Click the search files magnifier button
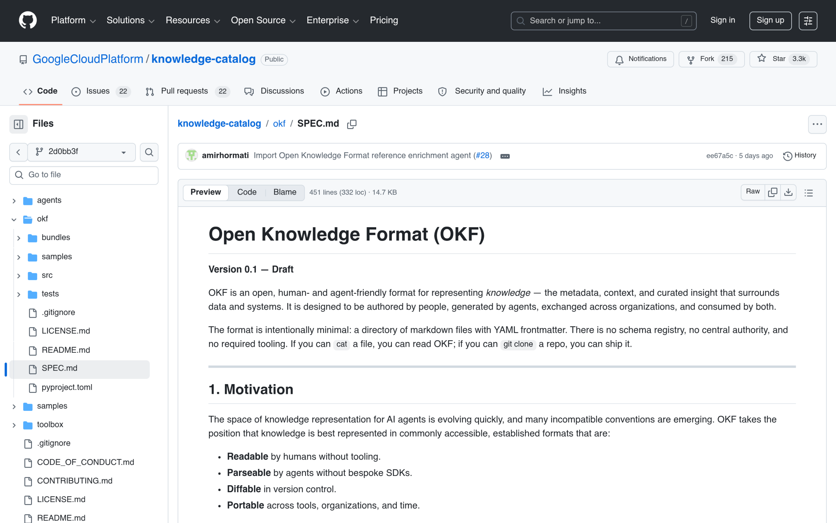This screenshot has height=523, width=836. 149,152
